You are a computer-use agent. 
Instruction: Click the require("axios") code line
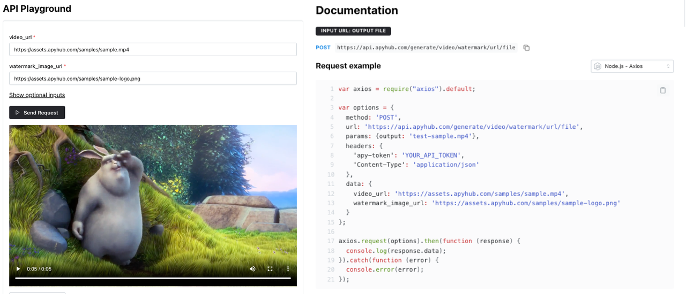[x=407, y=89]
